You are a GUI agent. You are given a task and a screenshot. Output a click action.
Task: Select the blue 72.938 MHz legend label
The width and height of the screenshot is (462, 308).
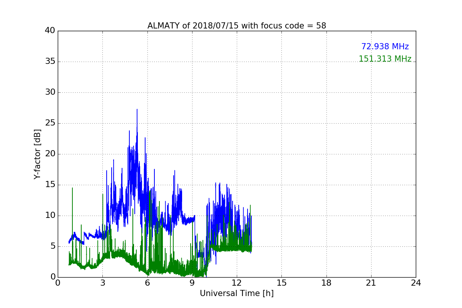point(385,47)
